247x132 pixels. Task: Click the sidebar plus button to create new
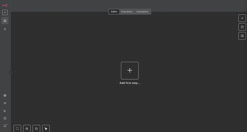click(x=5, y=12)
